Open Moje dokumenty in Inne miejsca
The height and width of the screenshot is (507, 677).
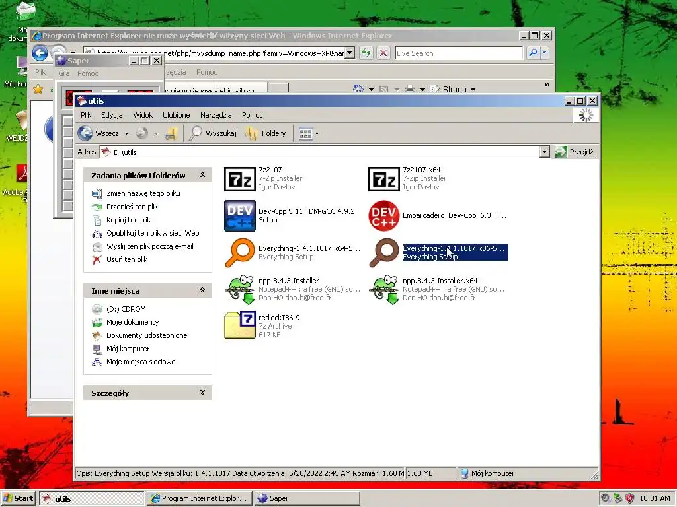pos(132,322)
